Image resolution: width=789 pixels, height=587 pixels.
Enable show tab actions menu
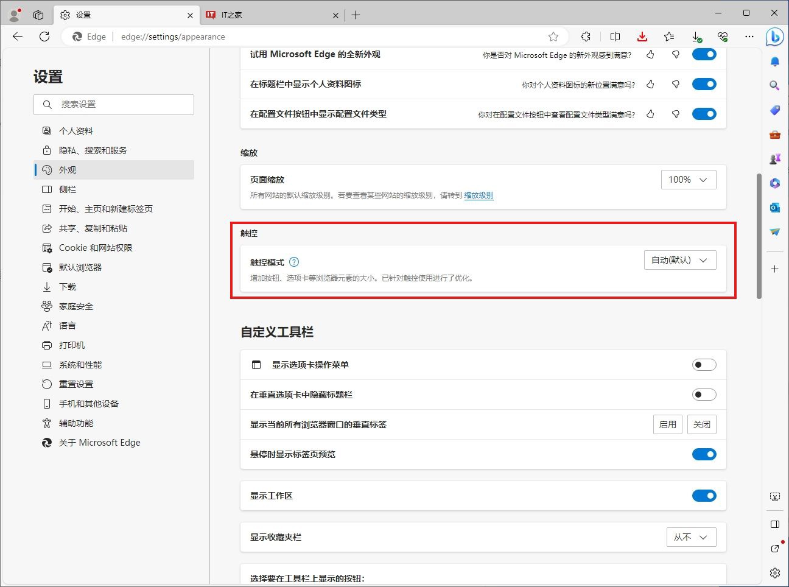click(x=704, y=365)
